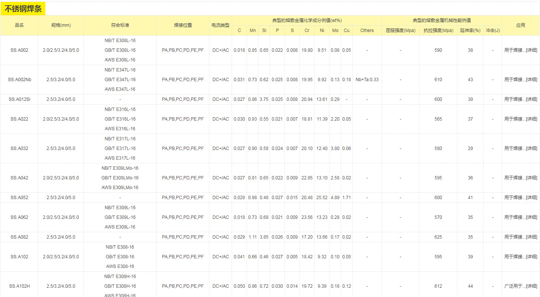Click tensile strength 590 in SS.A002 row
540x297 pixels.
438,50
